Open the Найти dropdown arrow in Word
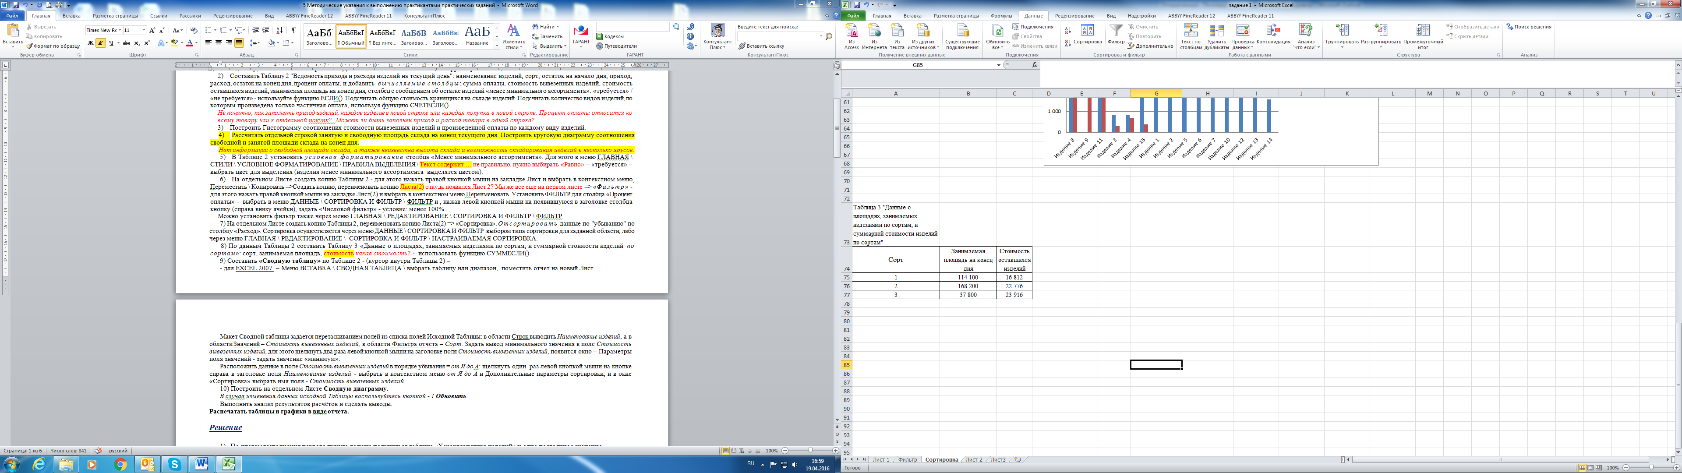Screen dimensions: 1682x473 [x=558, y=27]
